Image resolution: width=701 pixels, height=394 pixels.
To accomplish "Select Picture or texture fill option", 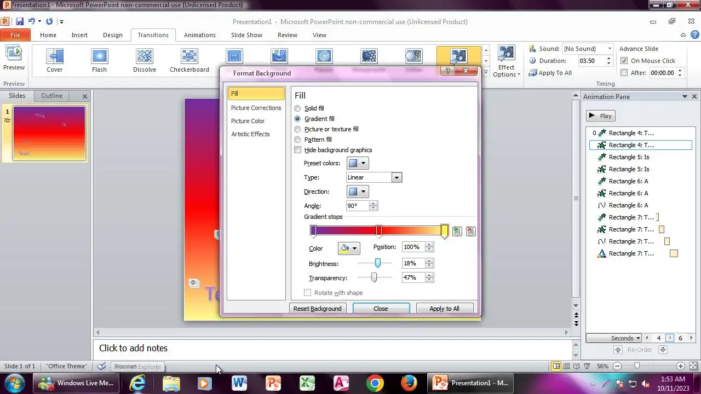I will [x=326, y=129].
